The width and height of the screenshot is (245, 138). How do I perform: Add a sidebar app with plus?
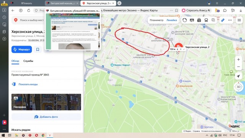[x=4, y=115]
